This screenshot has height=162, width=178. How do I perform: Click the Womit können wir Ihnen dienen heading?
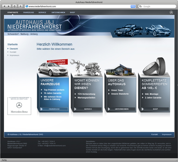point(87,84)
